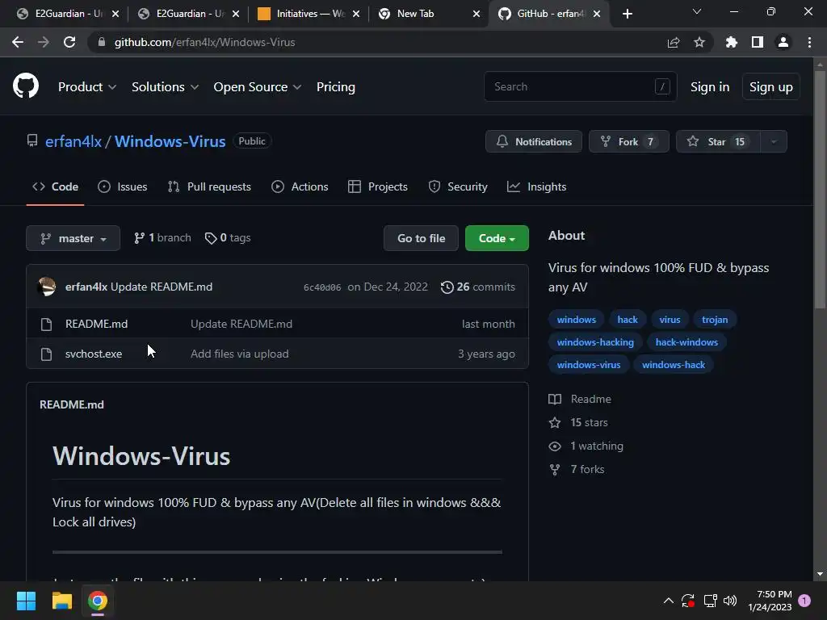This screenshot has width=827, height=620.
Task: View the 7 forks list
Action: pos(577,469)
